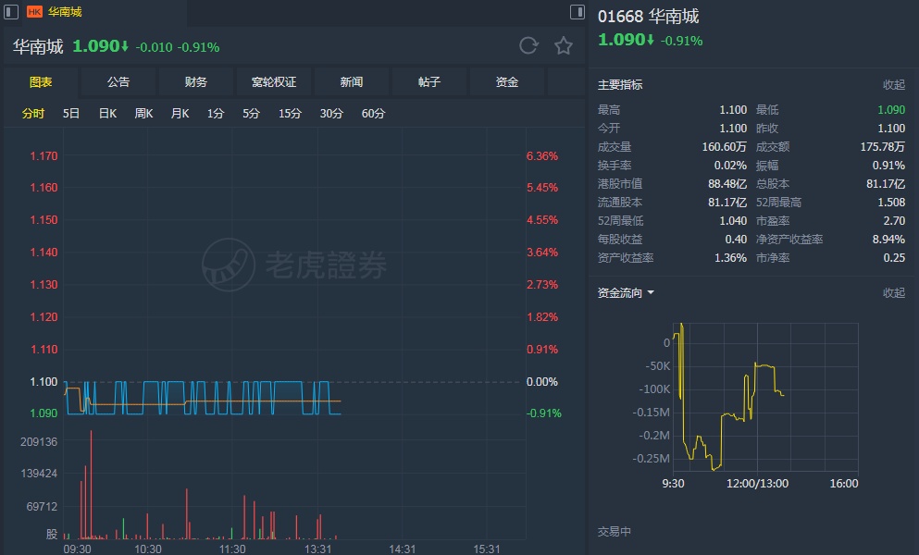Click the 最高 value 1.100
The image size is (919, 555).
pyautogui.click(x=733, y=109)
